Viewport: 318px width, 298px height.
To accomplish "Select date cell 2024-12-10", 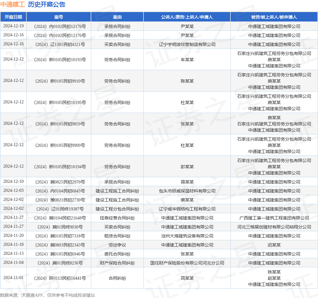I will point(13,181).
